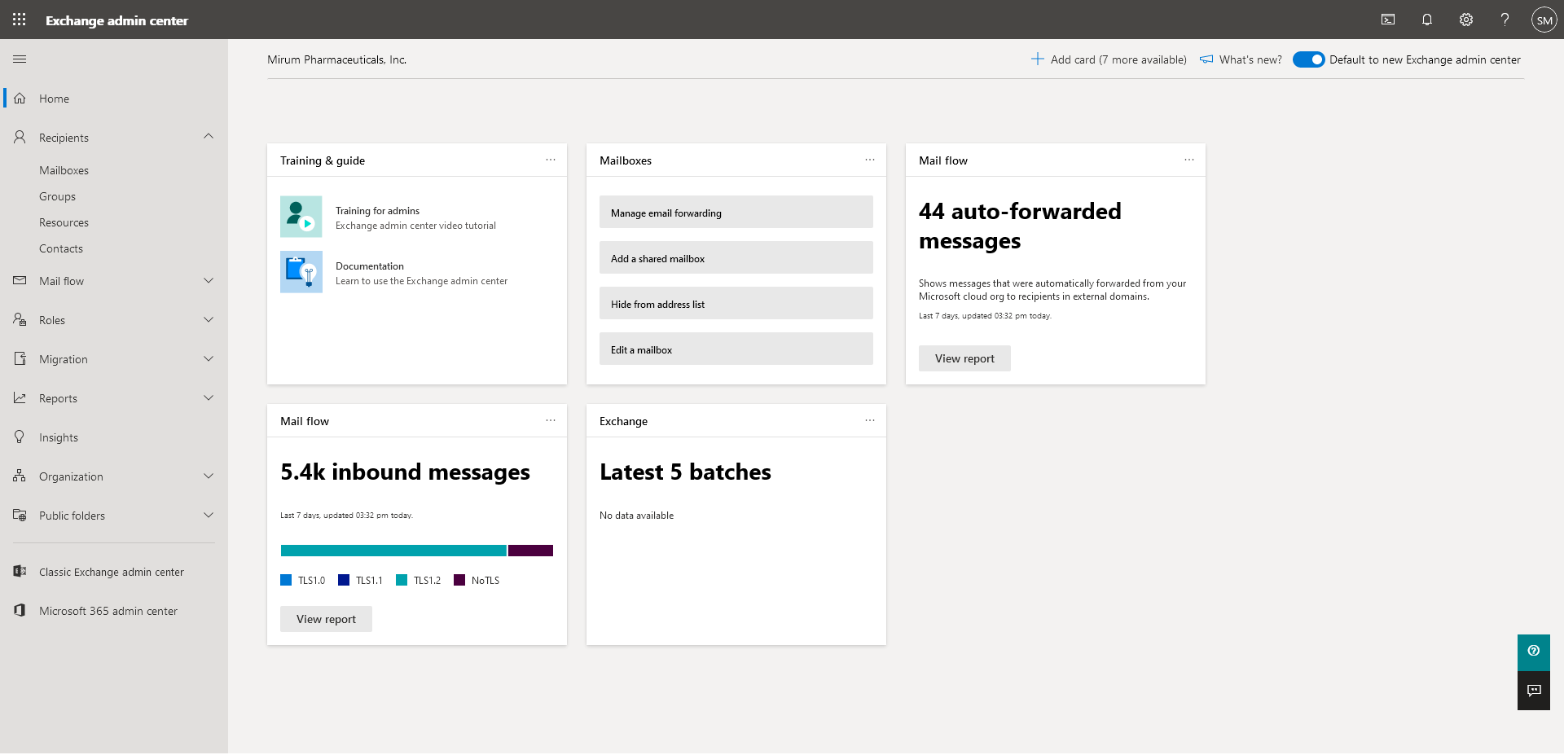The image size is (1564, 755).
Task: Open Training & guide card options menu
Action: [x=551, y=160]
